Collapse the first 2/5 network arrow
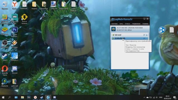This screenshot has width=178, height=100. pos(147,35)
